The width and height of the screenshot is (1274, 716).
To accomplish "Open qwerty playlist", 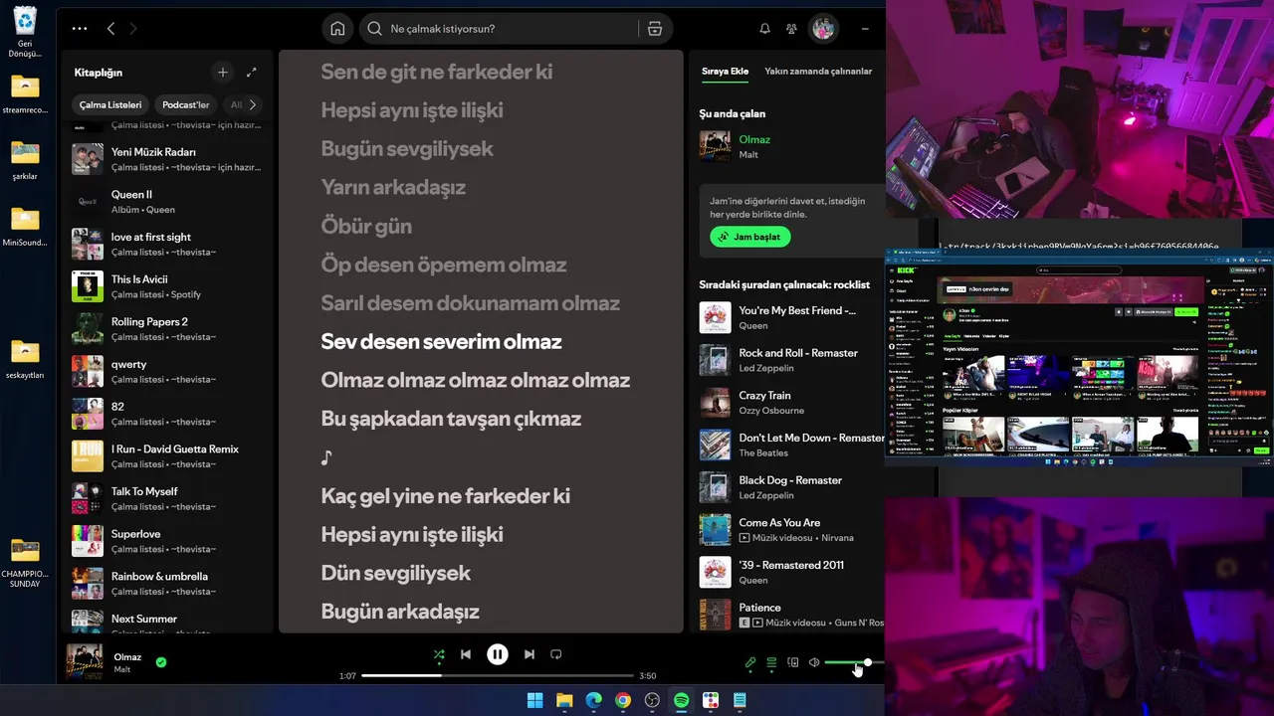I will point(167,372).
